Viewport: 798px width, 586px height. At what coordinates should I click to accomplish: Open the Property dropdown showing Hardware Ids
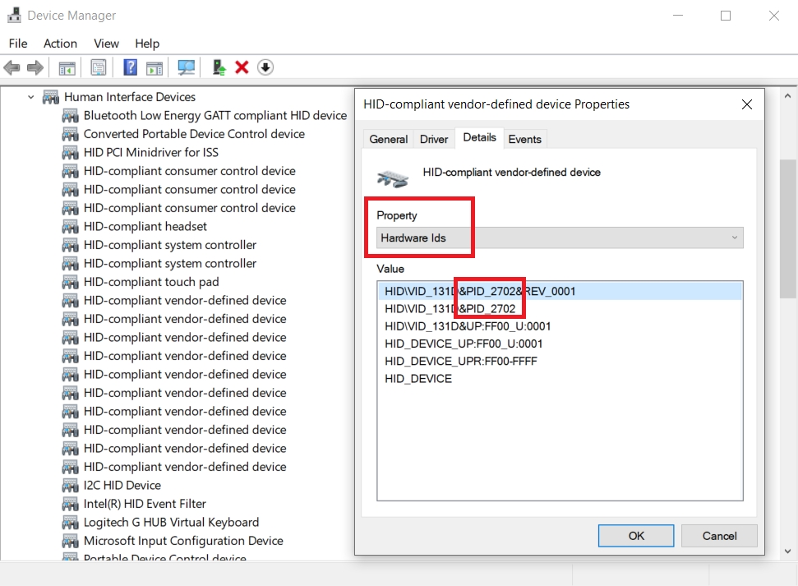coord(560,238)
